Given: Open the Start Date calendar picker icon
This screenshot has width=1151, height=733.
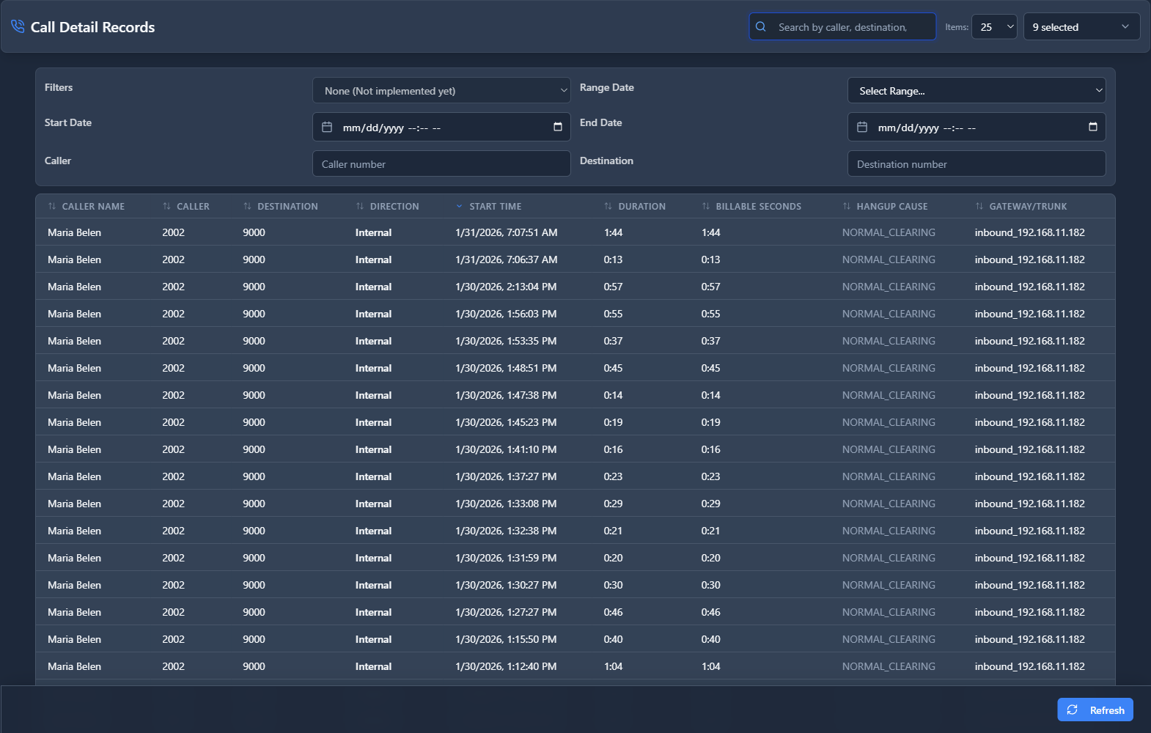Looking at the screenshot, I should click(x=557, y=127).
